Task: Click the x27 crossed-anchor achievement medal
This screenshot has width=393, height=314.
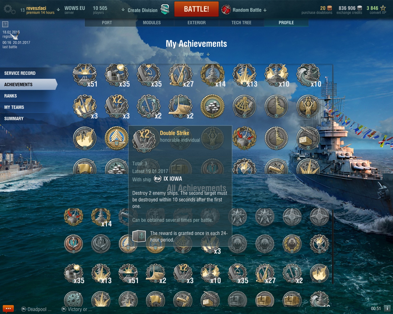Action: tap(181, 75)
